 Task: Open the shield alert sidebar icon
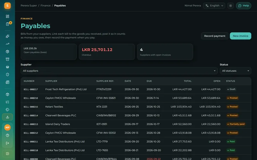[x=7, y=75]
